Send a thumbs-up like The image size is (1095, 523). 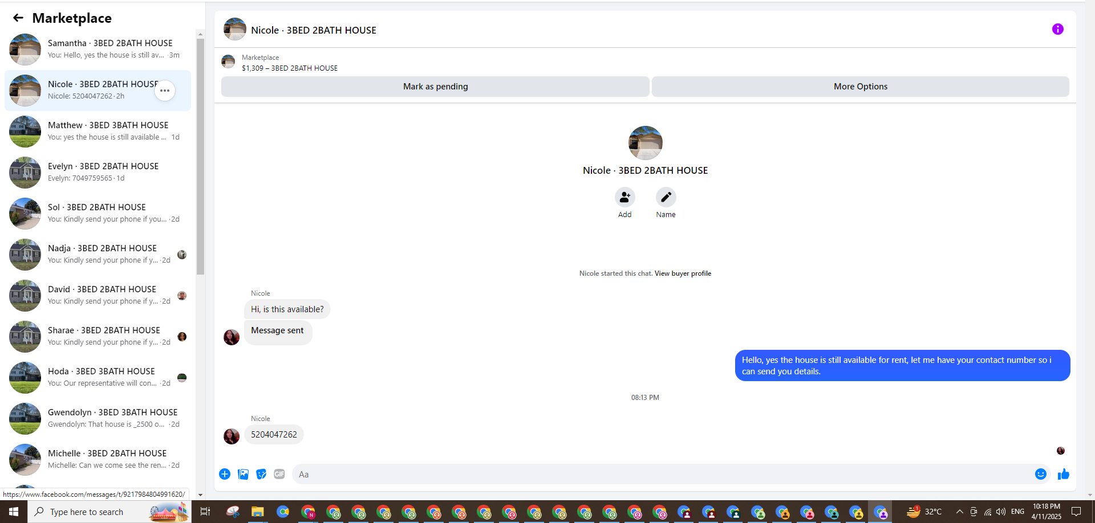pos(1064,474)
